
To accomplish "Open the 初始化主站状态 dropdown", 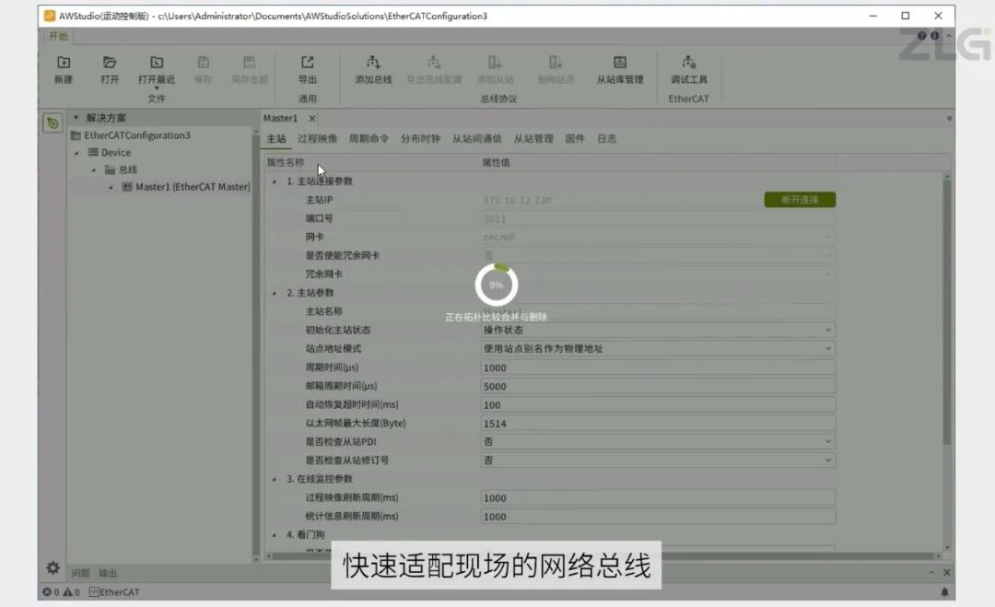I will [x=658, y=330].
